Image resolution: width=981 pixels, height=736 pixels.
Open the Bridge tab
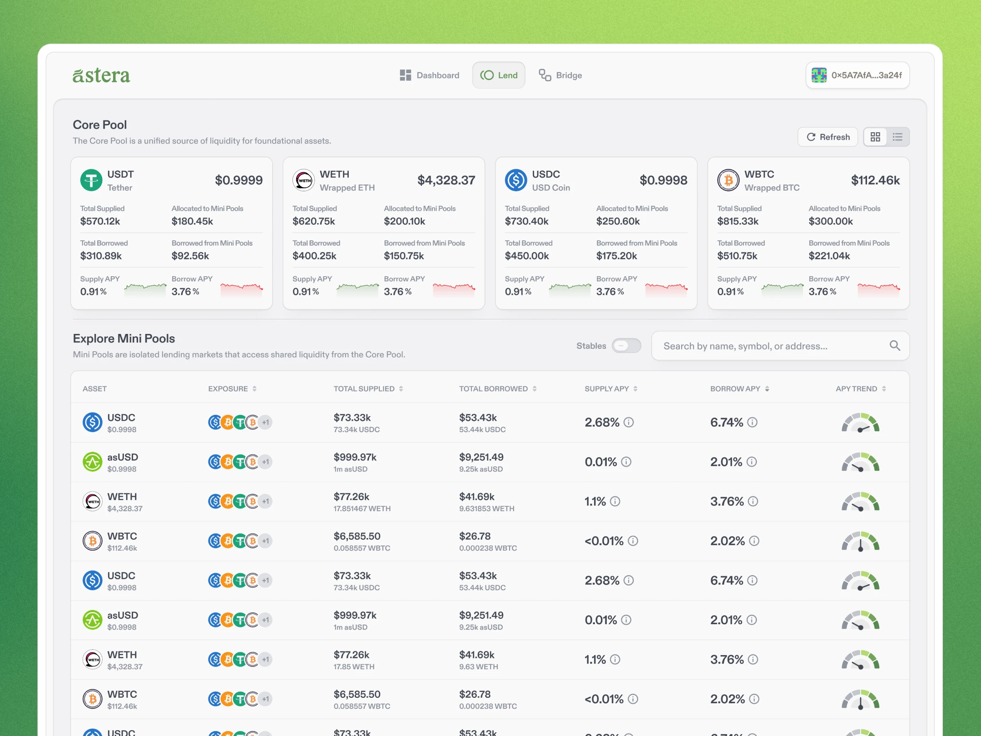coord(560,75)
